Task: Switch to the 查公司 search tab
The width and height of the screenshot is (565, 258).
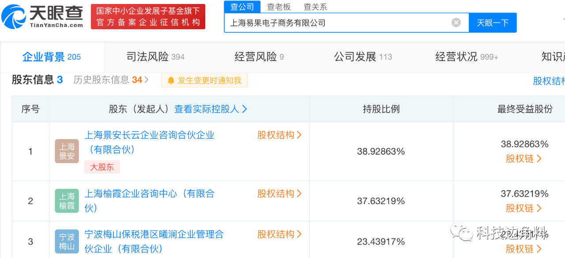Action: (242, 7)
